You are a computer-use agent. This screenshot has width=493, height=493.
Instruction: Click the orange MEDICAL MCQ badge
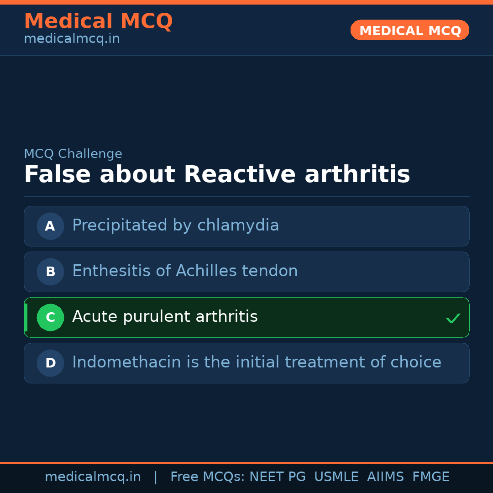[x=409, y=31]
